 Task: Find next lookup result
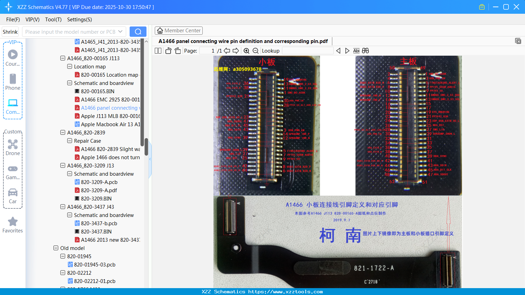point(347,51)
